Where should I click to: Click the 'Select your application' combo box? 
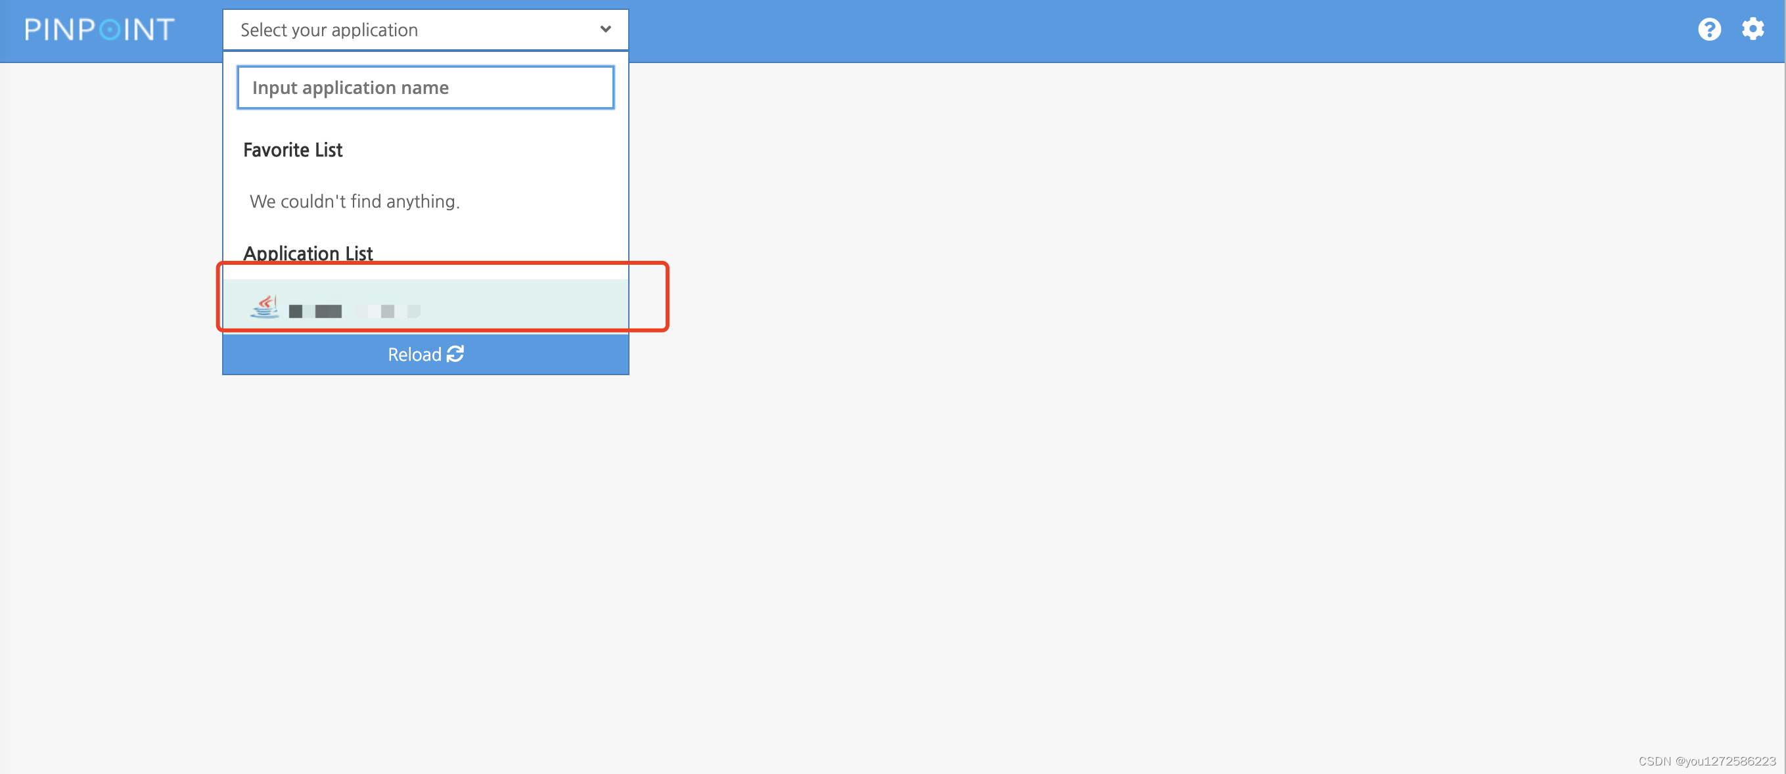pos(426,30)
